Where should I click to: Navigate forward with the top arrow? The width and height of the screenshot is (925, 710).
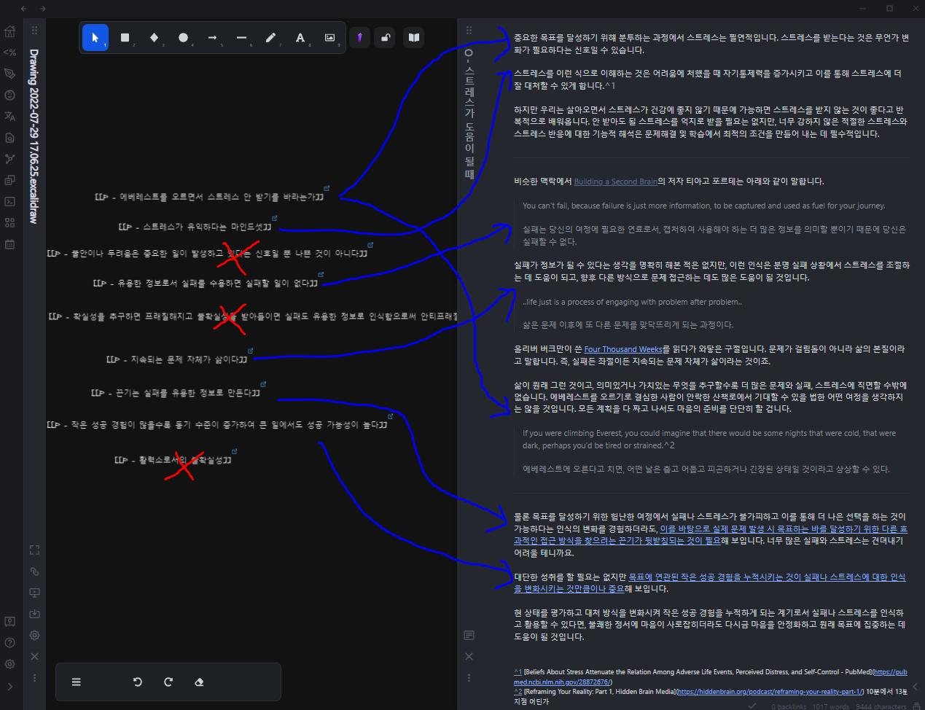[42, 9]
